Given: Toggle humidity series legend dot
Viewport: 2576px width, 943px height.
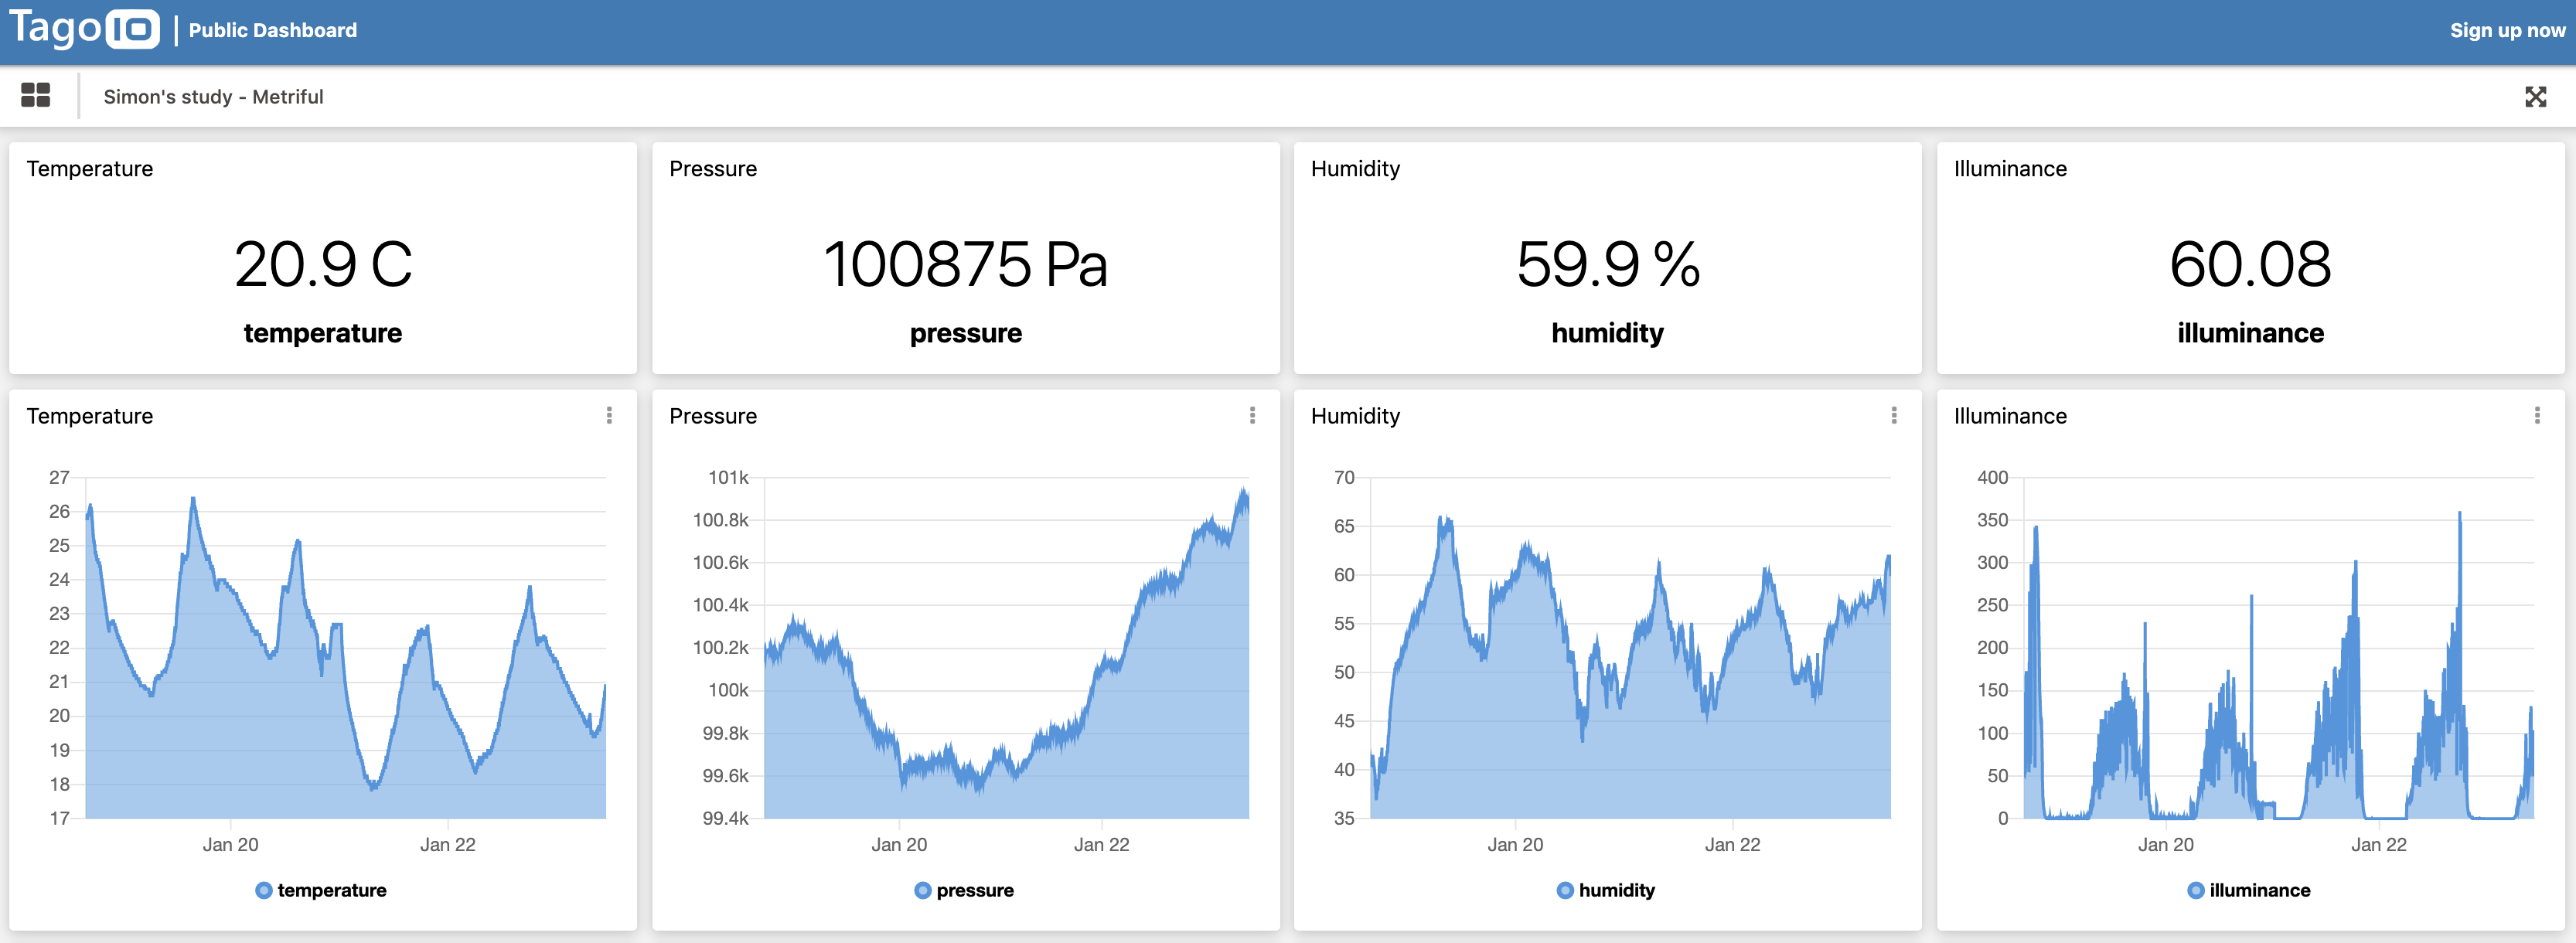Looking at the screenshot, I should click(1565, 890).
